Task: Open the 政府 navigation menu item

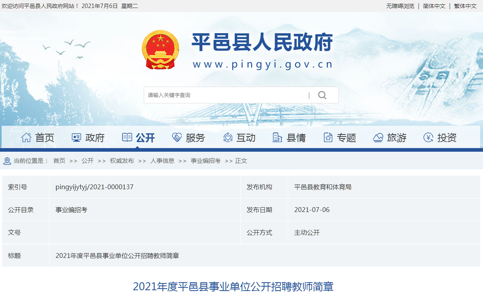Action: coord(95,138)
